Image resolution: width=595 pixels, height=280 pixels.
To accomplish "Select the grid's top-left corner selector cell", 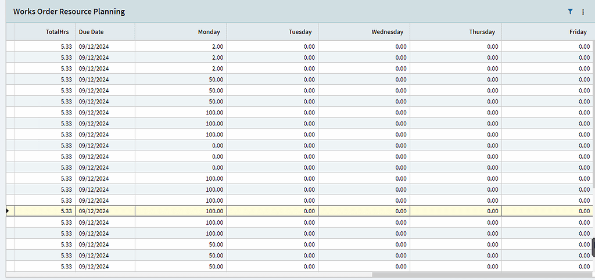I will pyautogui.click(x=10, y=32).
